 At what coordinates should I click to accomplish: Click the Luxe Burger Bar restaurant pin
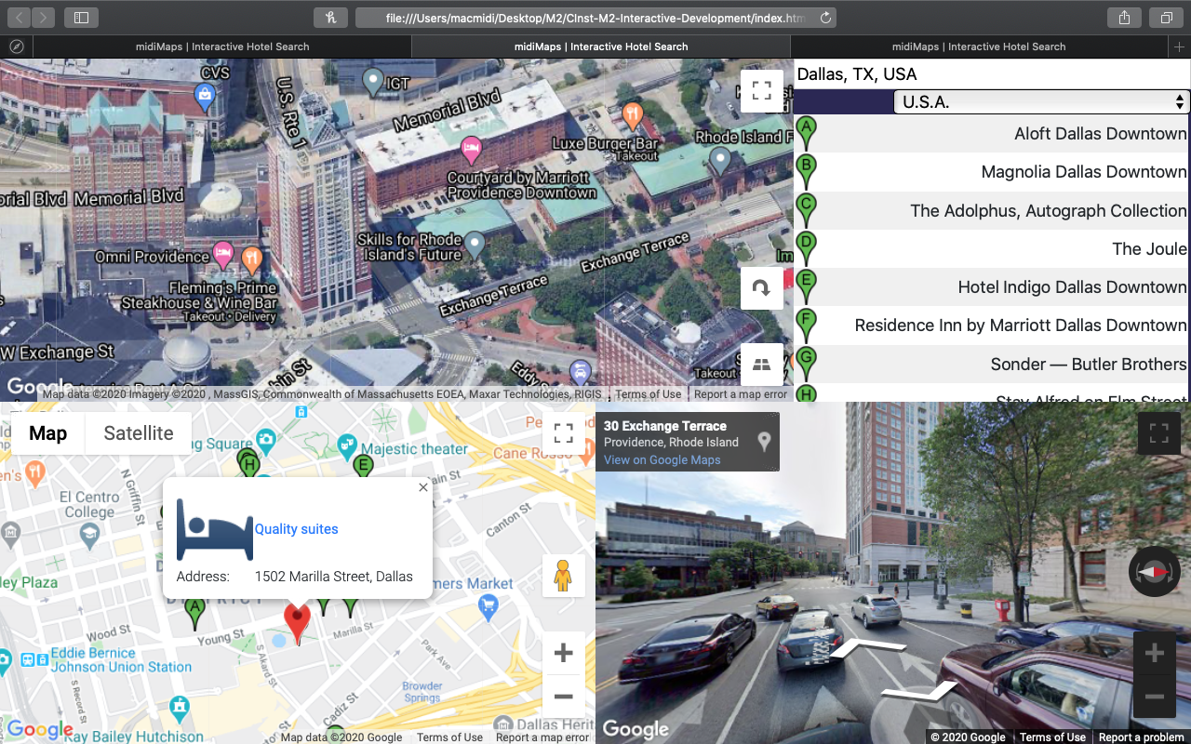633,114
